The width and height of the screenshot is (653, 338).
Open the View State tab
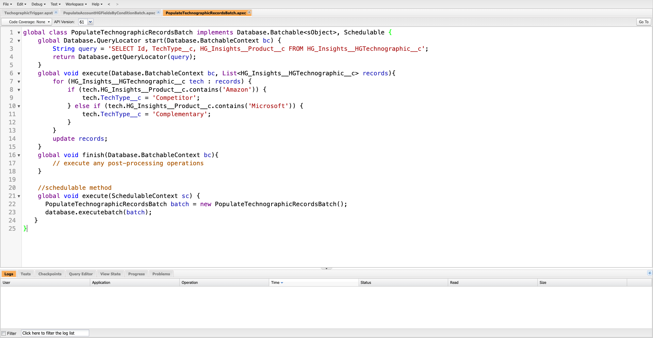[x=110, y=274]
